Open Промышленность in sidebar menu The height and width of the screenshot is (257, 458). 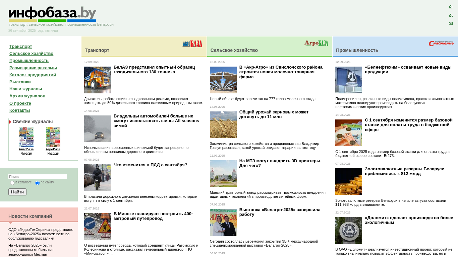coord(29,61)
